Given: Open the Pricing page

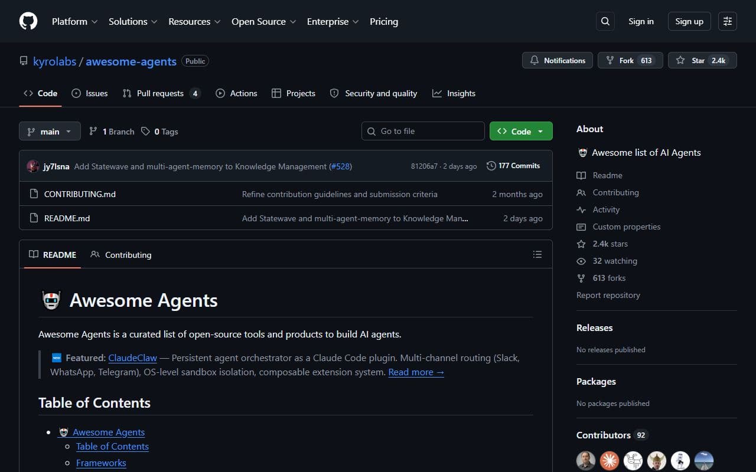Looking at the screenshot, I should 384,21.
